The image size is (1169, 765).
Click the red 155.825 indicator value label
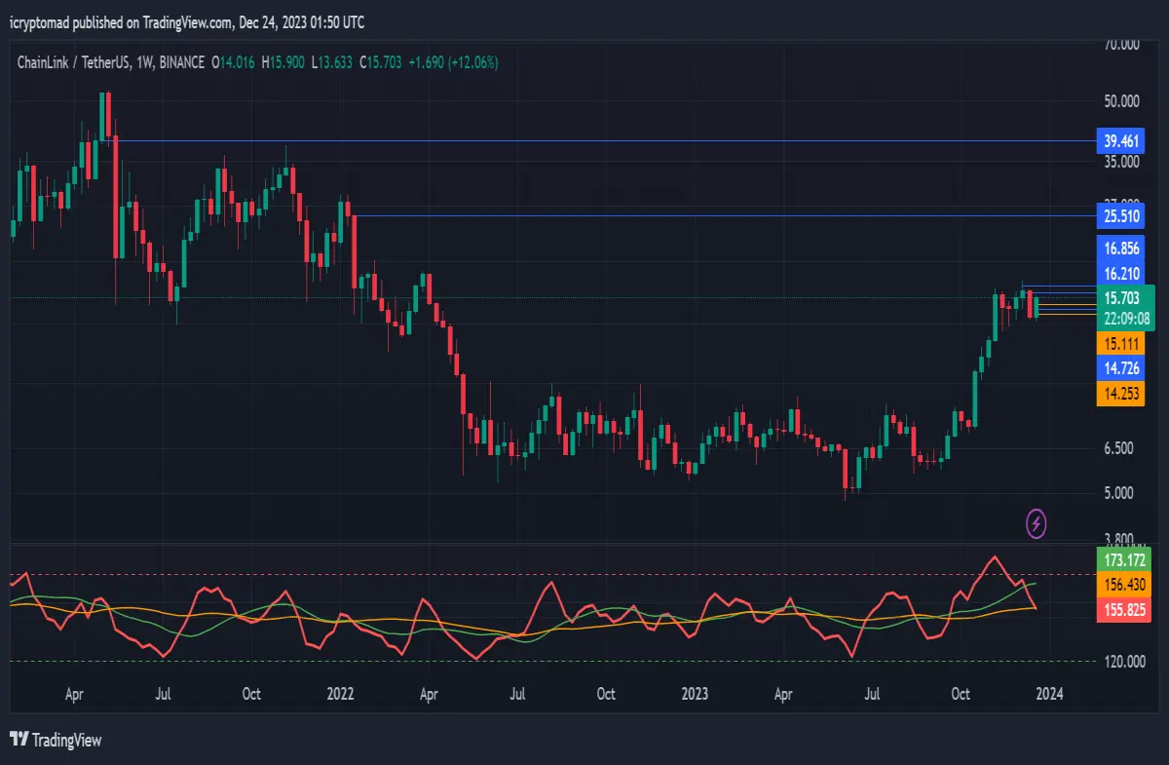(x=1125, y=609)
